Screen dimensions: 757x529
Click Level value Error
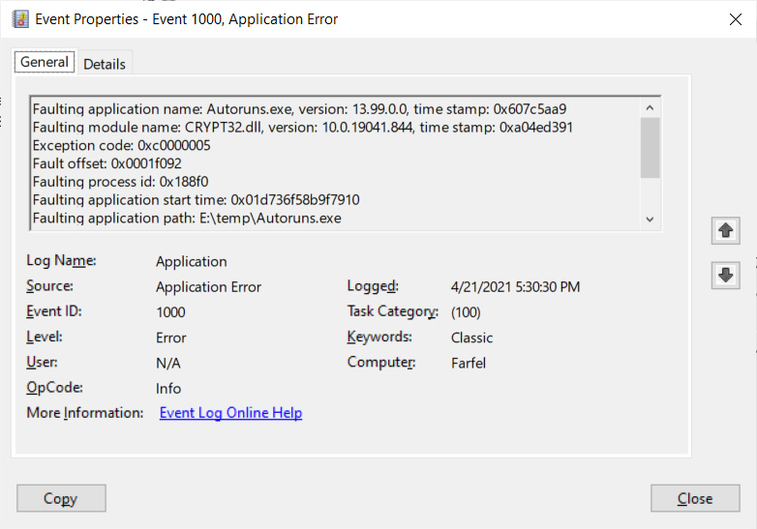tap(171, 338)
